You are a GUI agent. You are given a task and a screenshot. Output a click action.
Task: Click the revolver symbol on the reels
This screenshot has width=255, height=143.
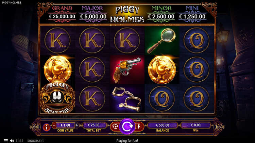(127, 69)
